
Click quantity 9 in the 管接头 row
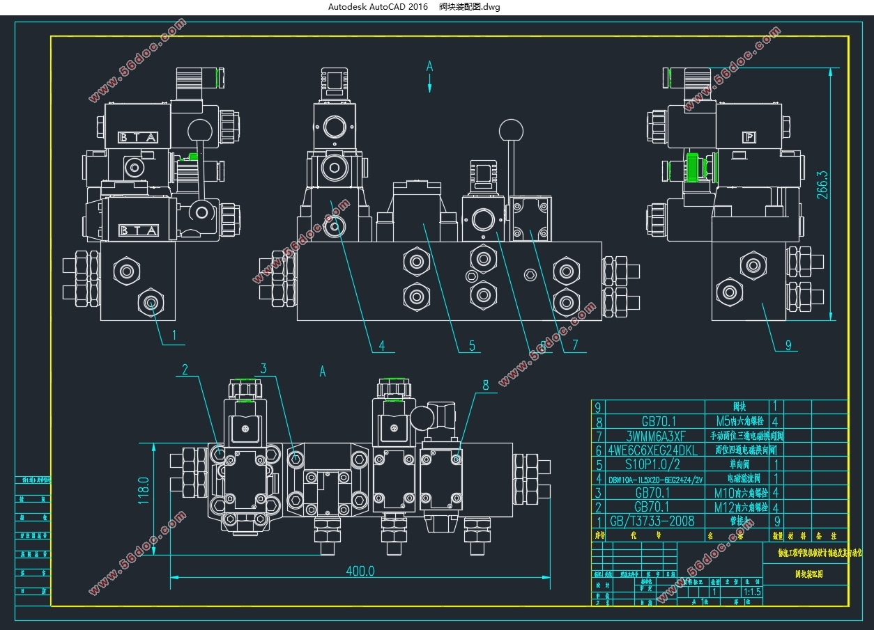coord(776,521)
